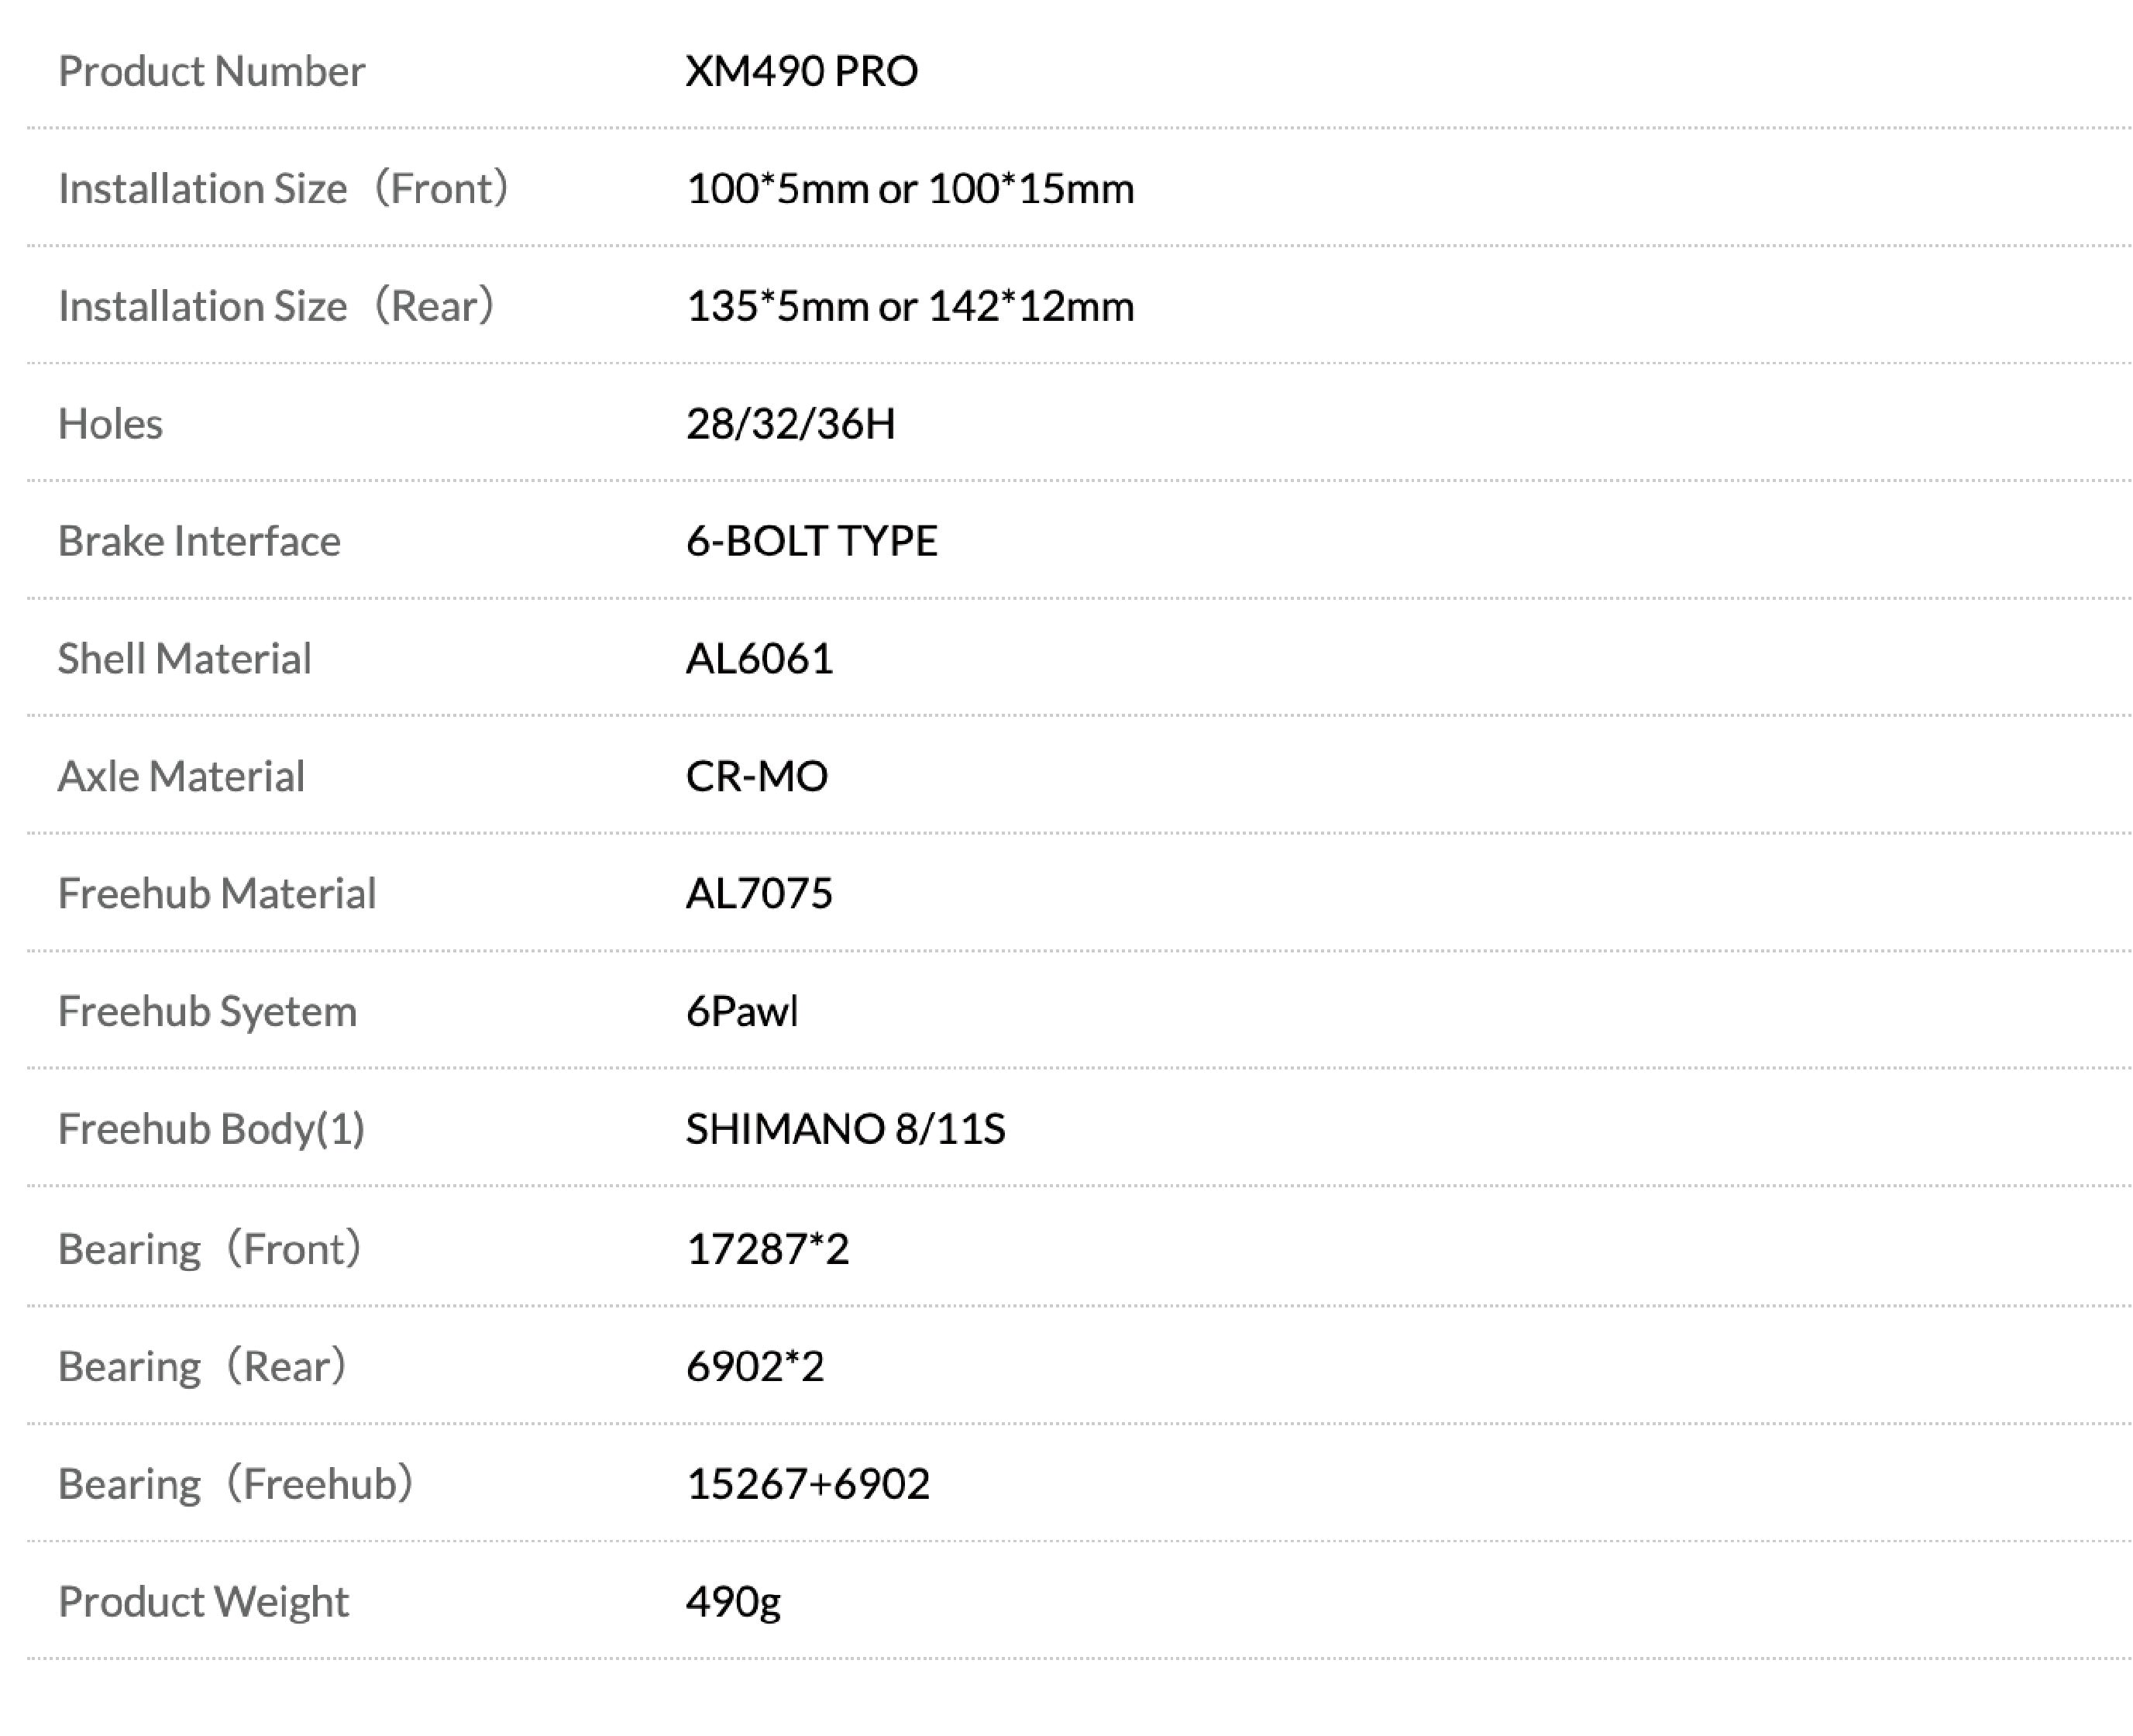
Task: Click the Shell Material label
Action: tap(184, 659)
